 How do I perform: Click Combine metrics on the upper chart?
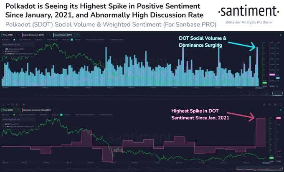(117, 40)
